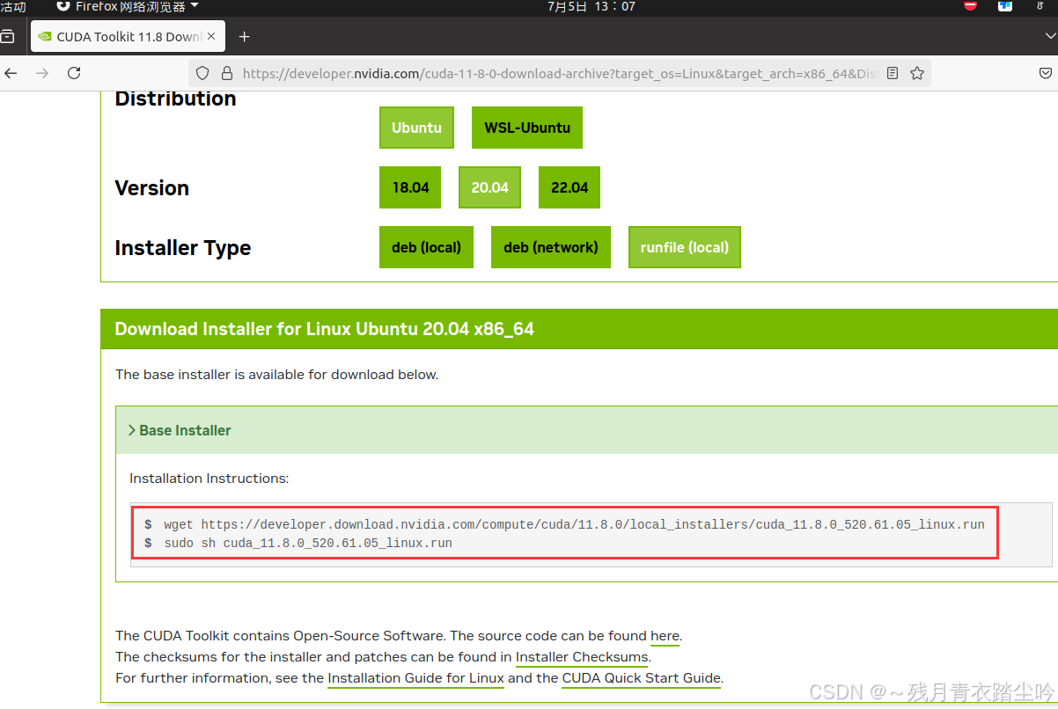Click the Installer Type label
The image size is (1058, 709).
183,248
